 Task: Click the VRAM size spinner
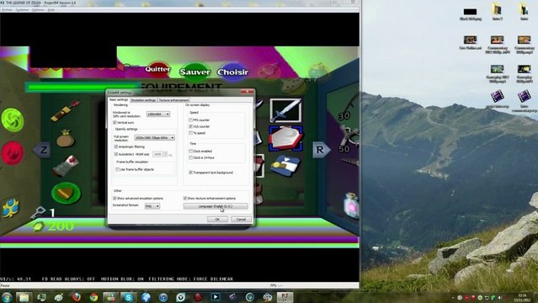[165, 154]
